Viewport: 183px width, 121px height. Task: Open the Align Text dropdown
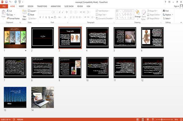pyautogui.click(x=101, y=15)
